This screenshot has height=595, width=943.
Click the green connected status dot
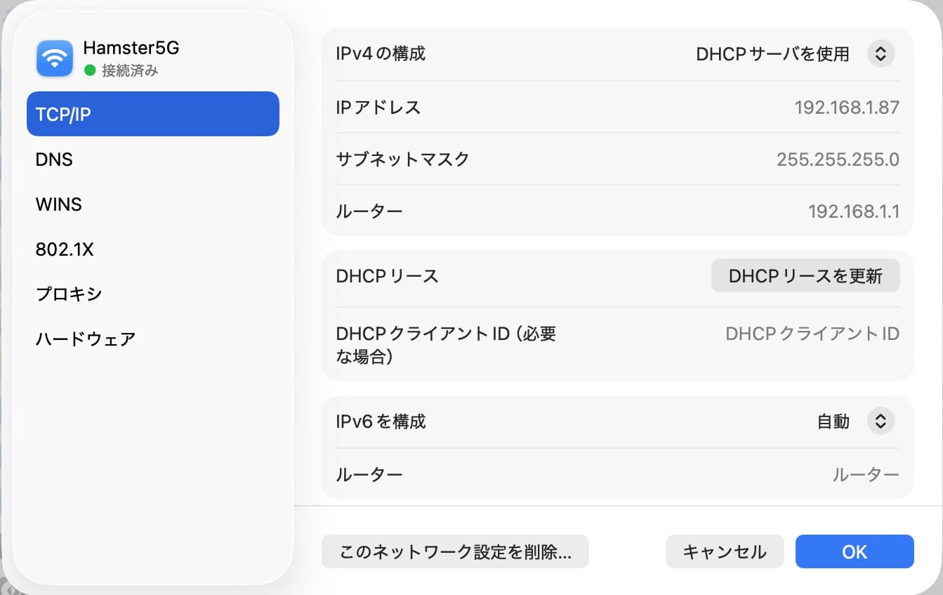coord(89,70)
